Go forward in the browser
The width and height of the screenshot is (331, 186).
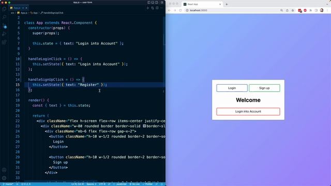click(x=175, y=10)
